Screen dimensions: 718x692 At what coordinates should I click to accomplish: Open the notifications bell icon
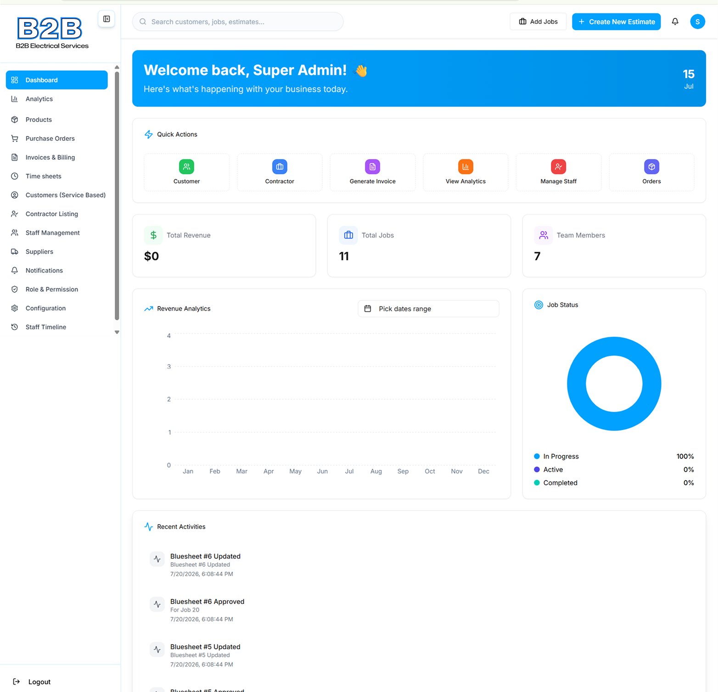coord(675,22)
